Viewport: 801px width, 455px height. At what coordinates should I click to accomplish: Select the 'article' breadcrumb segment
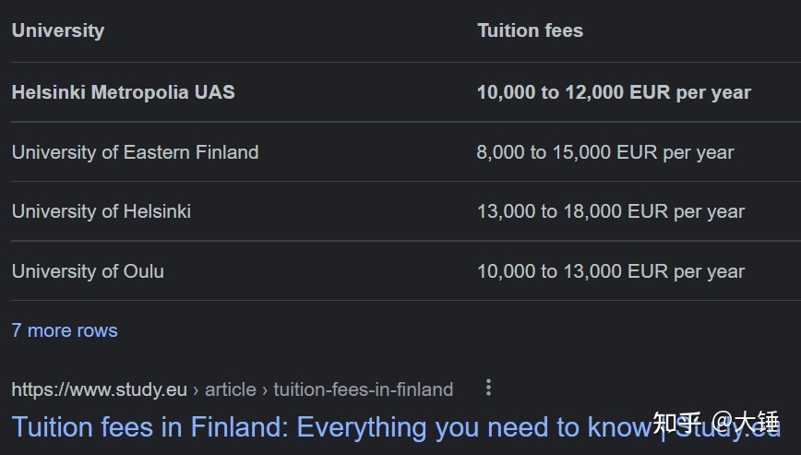click(231, 389)
